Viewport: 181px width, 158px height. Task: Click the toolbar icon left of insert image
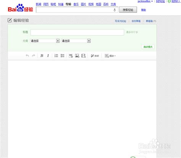[x=71, y=56]
